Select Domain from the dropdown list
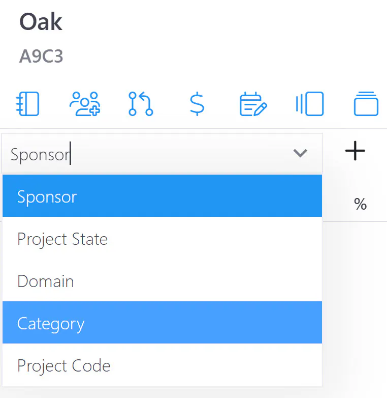The height and width of the screenshot is (398, 387). pos(162,280)
